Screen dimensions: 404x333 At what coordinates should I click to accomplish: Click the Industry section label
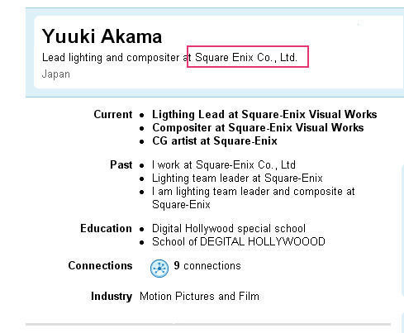[x=112, y=297]
